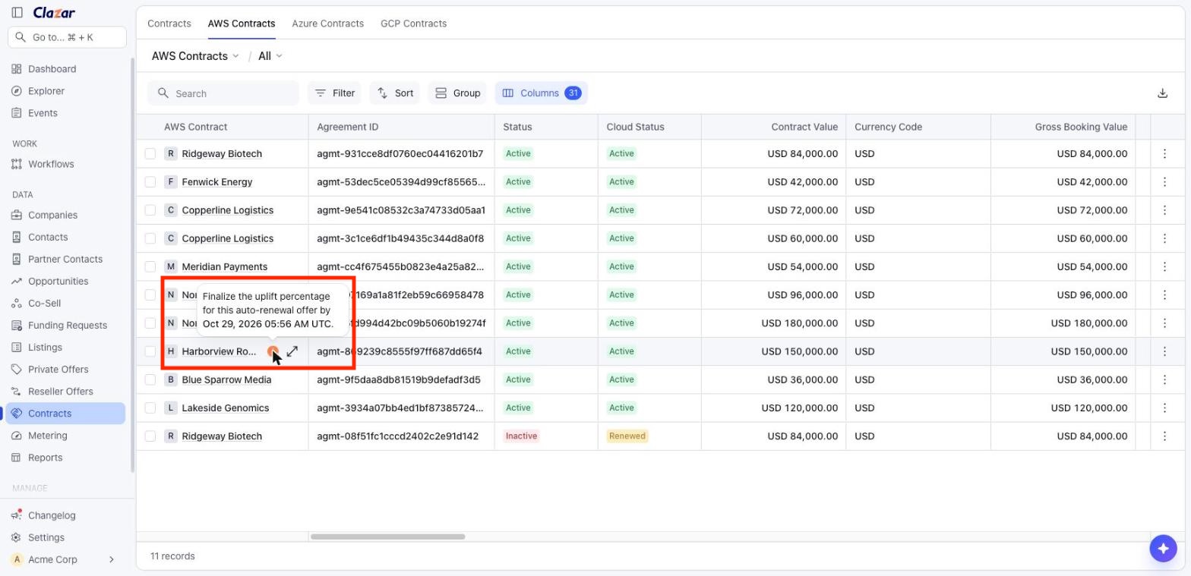1191x576 pixels.
Task: Open Co-Sell icon in sidebar
Action: point(17,303)
